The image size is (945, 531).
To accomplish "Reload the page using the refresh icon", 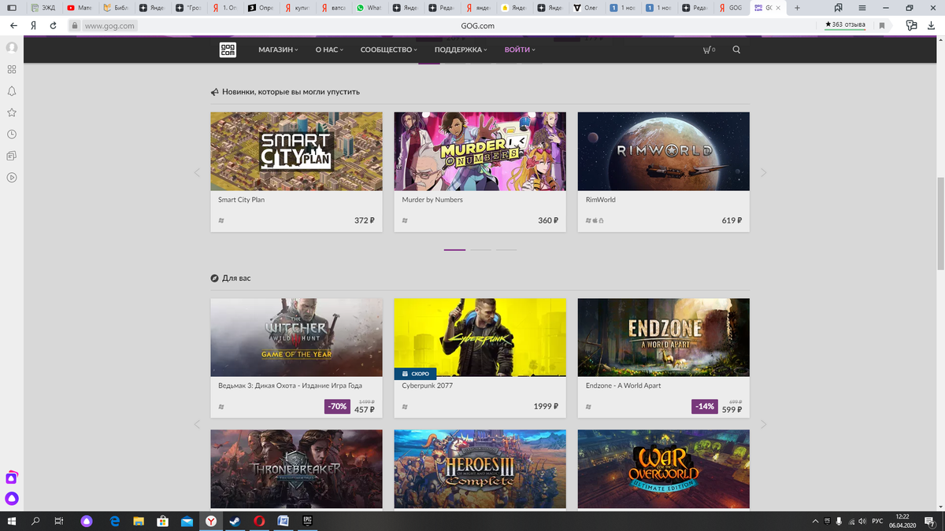I will pos(52,24).
